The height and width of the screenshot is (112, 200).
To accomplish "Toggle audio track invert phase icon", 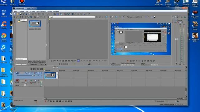I will click(28, 80).
